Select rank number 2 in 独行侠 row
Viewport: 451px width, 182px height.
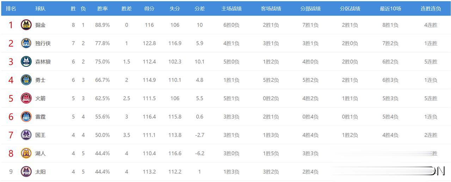(11, 43)
